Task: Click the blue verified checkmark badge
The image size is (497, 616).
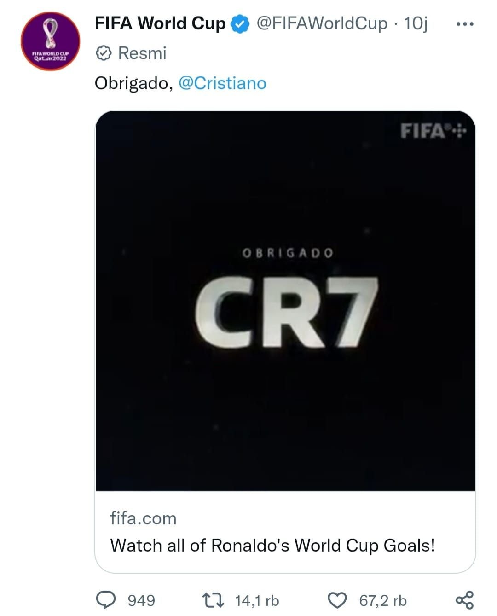Action: point(240,24)
